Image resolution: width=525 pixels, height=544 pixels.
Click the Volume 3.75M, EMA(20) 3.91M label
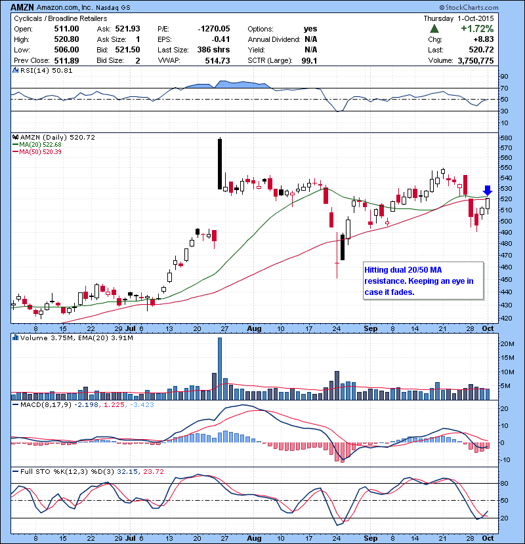click(76, 338)
